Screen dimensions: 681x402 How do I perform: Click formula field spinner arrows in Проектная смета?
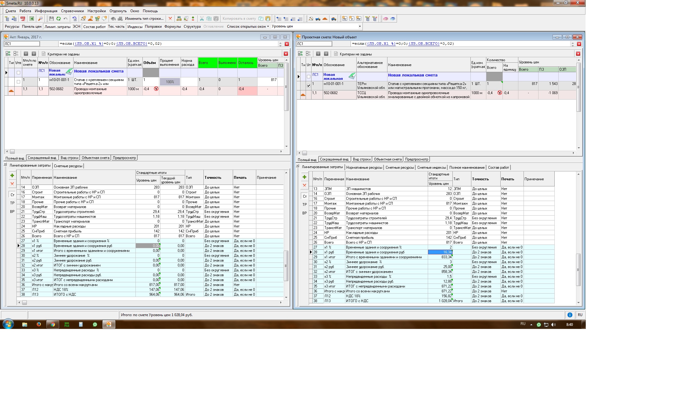[x=572, y=44]
